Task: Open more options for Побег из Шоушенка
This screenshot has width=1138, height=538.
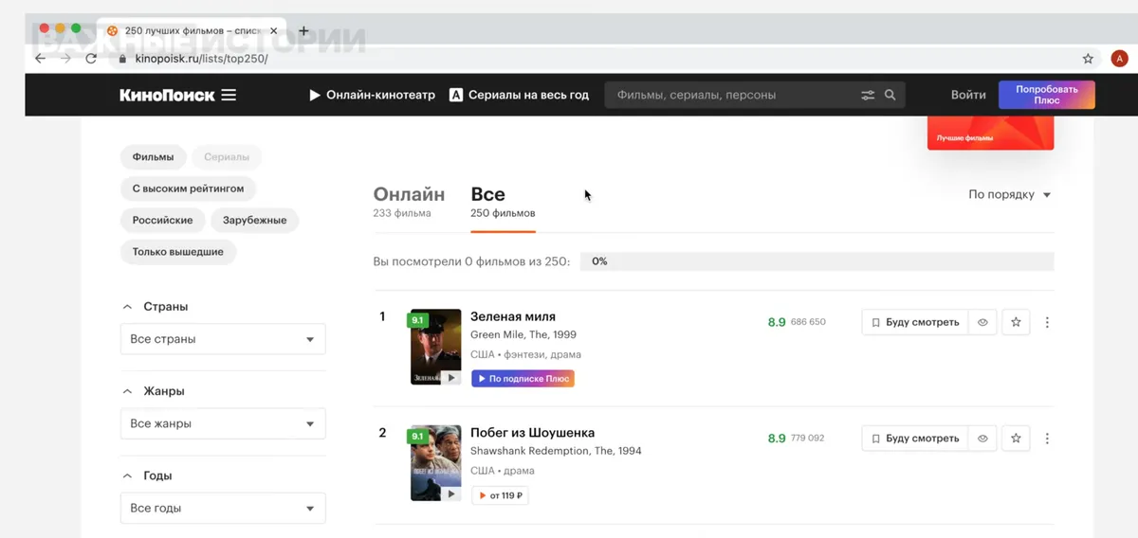Action: tap(1047, 439)
